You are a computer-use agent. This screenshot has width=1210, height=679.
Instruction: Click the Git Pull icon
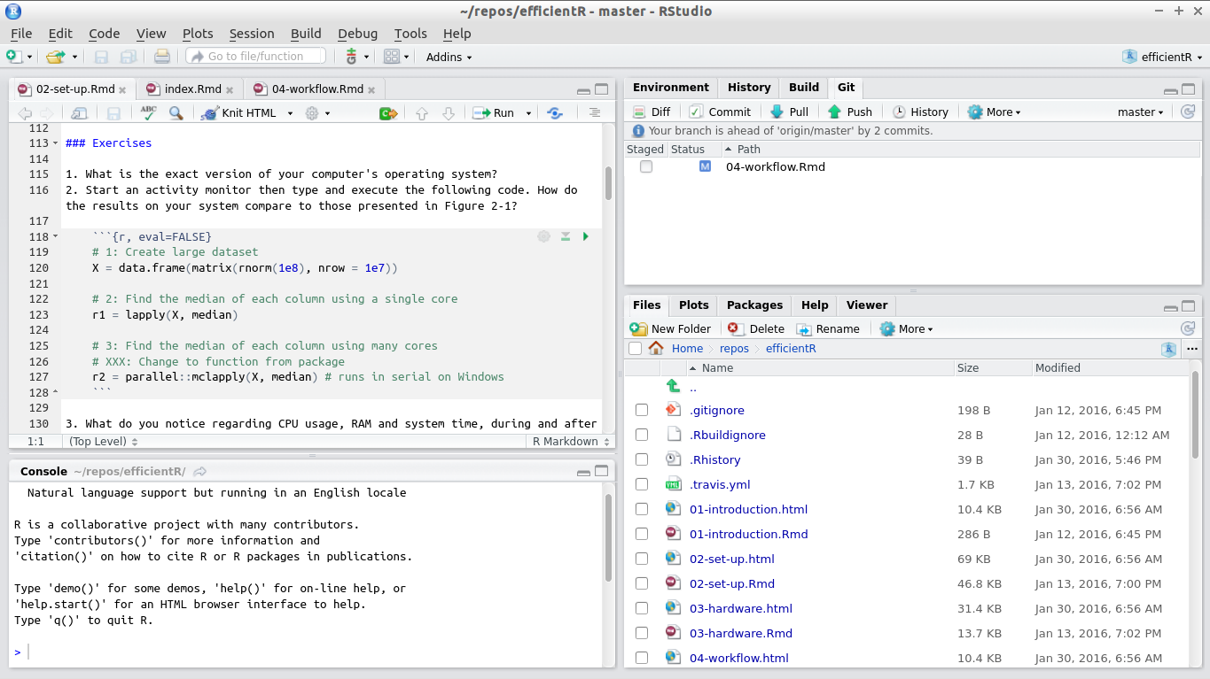point(777,112)
